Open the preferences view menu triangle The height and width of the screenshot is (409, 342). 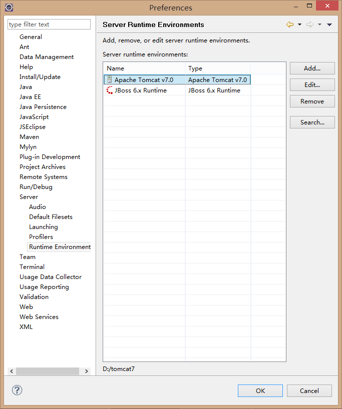point(329,24)
